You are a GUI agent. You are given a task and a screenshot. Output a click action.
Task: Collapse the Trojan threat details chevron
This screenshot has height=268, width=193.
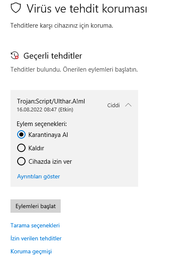(x=128, y=105)
